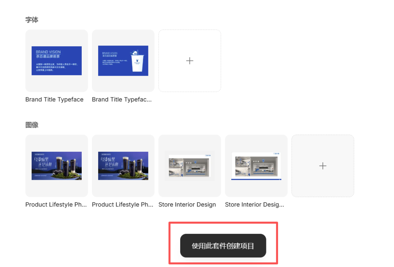
Task: Click the first "Product Lifestyle Ph..." caption
Action: point(56,204)
